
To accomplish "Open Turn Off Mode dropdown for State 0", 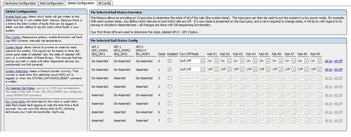I will pyautogui.click(x=192, y=61).
